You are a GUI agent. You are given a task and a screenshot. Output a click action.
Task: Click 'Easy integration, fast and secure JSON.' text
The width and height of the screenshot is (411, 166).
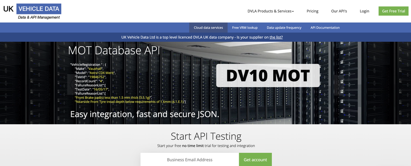pos(145,114)
